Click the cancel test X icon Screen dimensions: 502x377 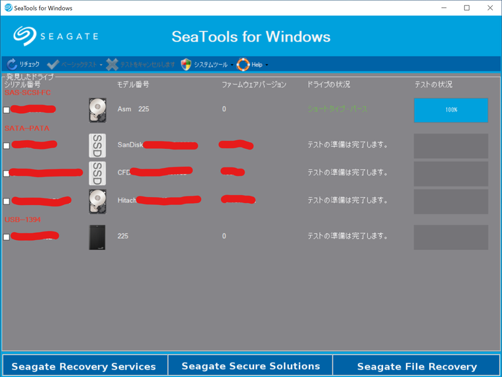pos(112,64)
